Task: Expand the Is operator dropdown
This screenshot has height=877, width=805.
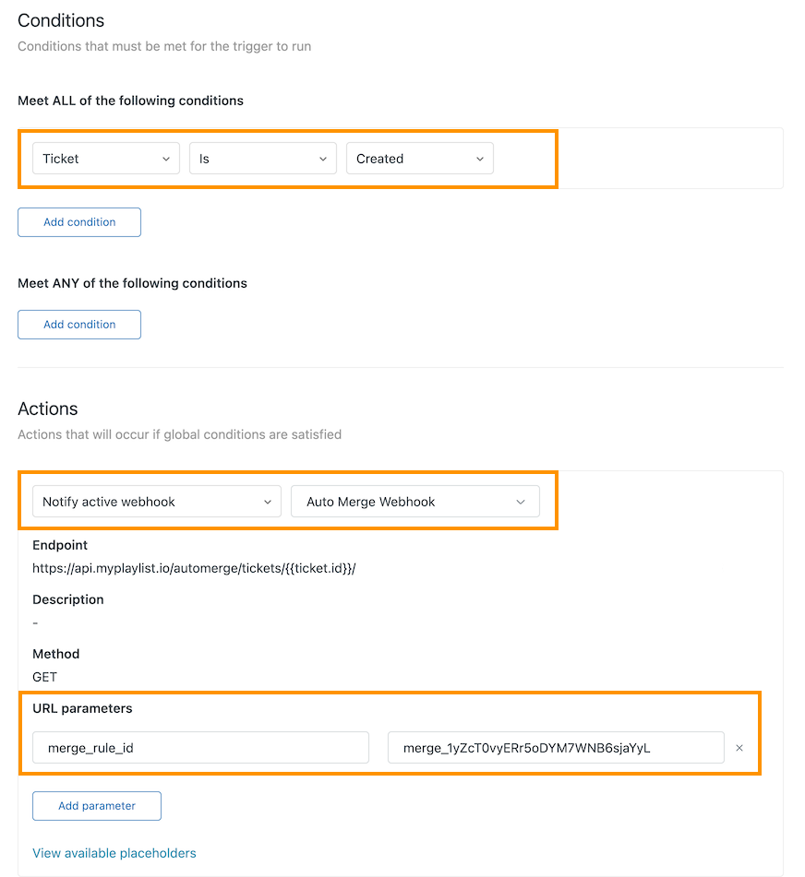Action: click(x=263, y=159)
